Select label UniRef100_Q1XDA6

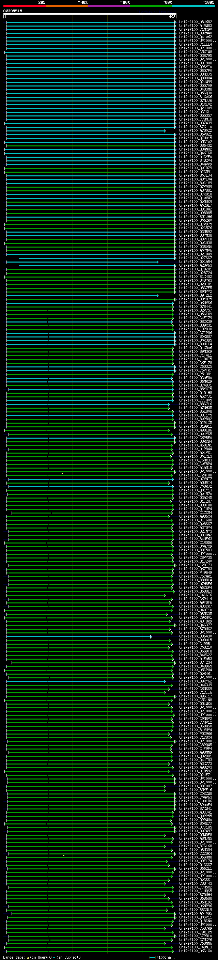(196, 348)
